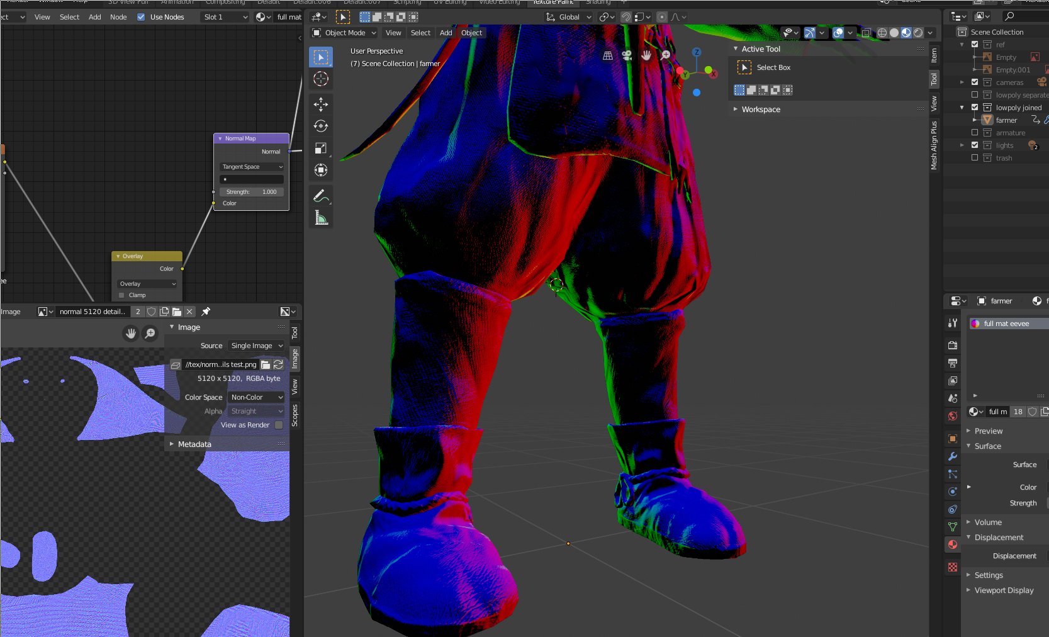
Task: Click the viewport zoom magnifier icon
Action: [666, 55]
